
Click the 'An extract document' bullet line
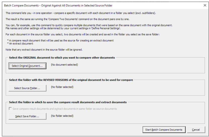coord(20,43)
